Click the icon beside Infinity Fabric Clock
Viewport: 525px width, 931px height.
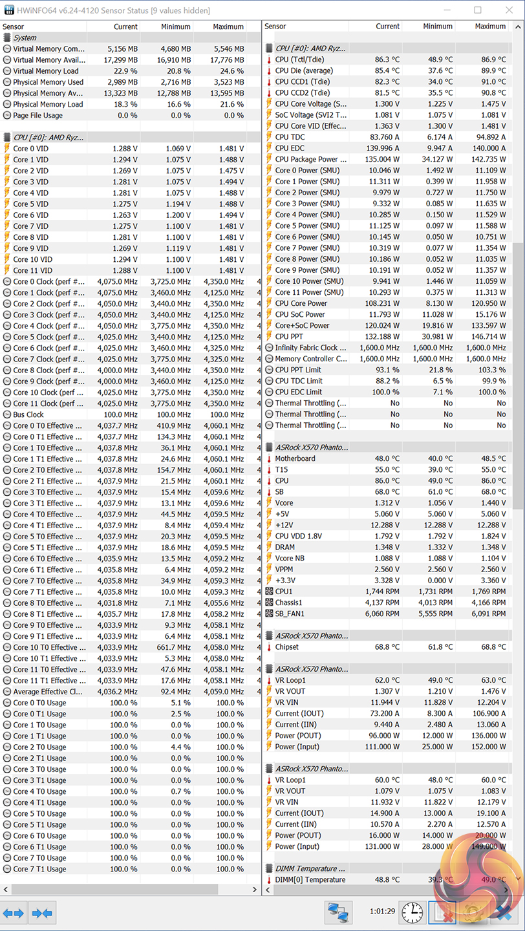(269, 348)
